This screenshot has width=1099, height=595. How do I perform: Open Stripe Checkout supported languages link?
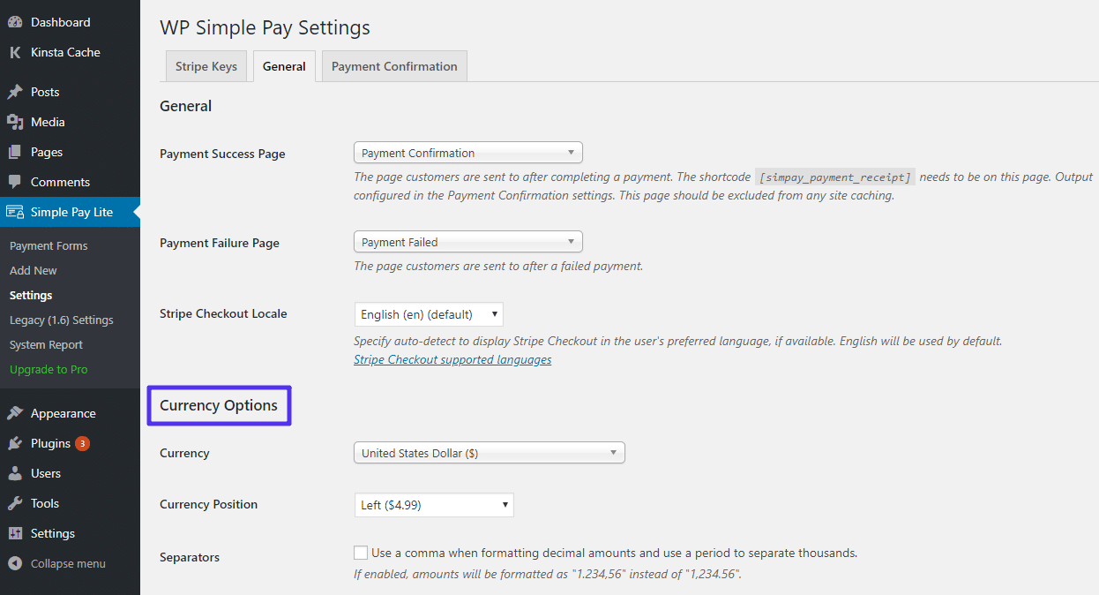(x=452, y=359)
